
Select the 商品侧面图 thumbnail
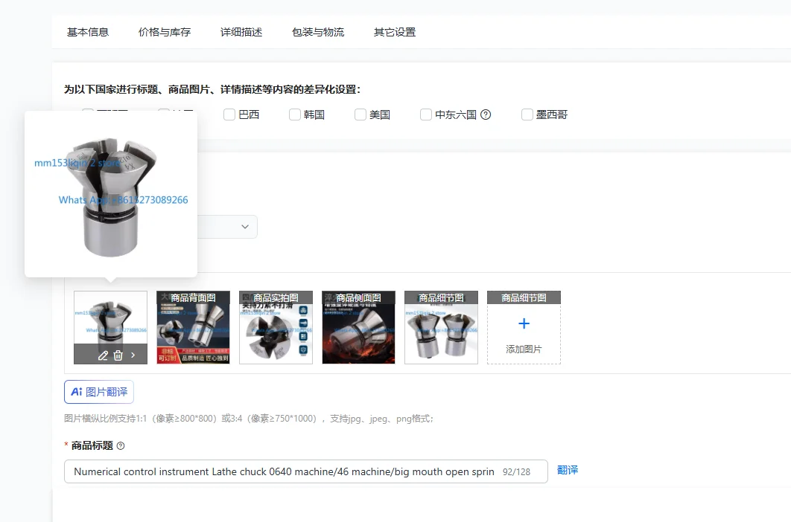359,327
